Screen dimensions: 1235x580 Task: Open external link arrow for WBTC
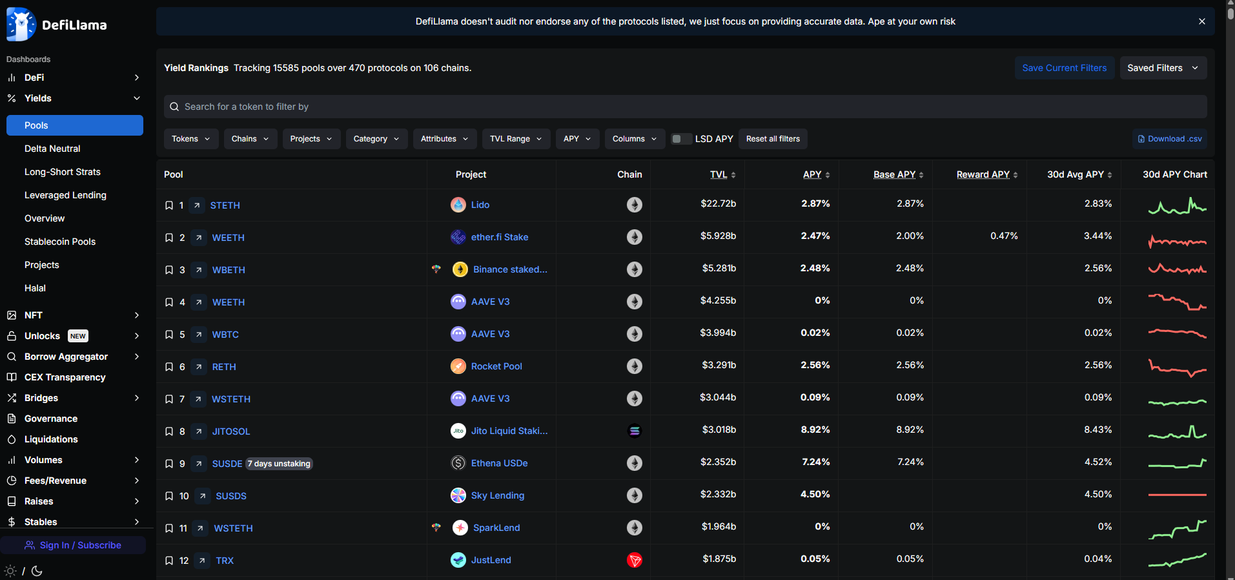(199, 335)
